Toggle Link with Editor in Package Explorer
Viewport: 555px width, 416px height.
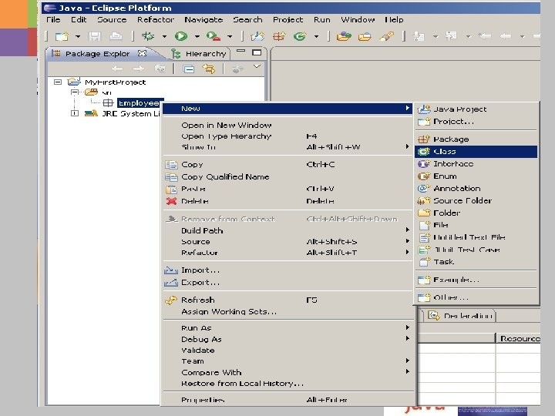pyautogui.click(x=208, y=69)
